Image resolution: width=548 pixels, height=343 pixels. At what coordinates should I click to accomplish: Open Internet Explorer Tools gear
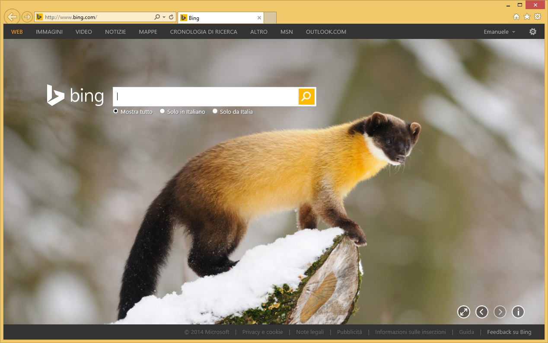[538, 17]
